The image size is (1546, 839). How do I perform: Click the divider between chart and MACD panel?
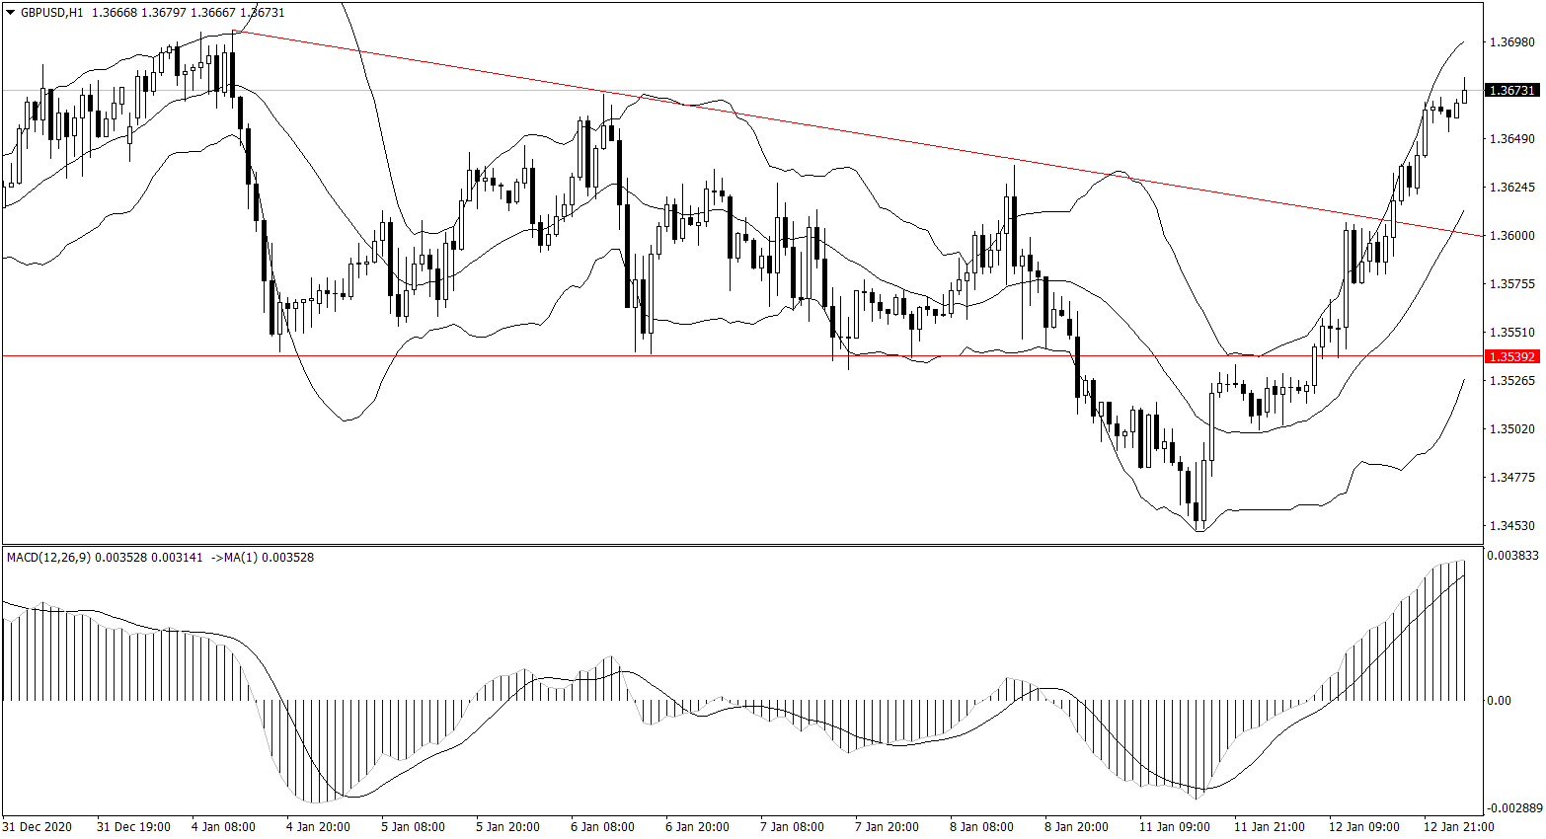pos(740,545)
